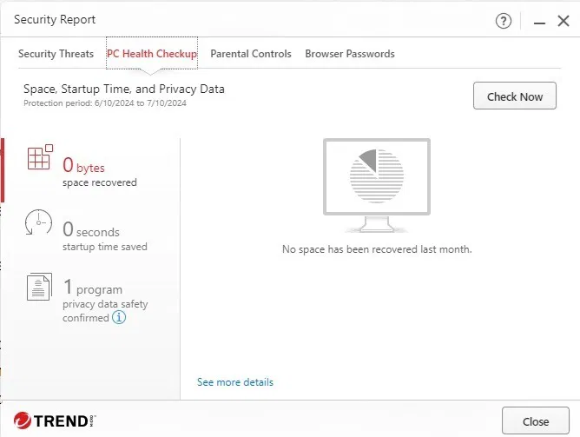580x437 pixels.
Task: Select the PC Health Checkup tab
Action: coord(152,54)
